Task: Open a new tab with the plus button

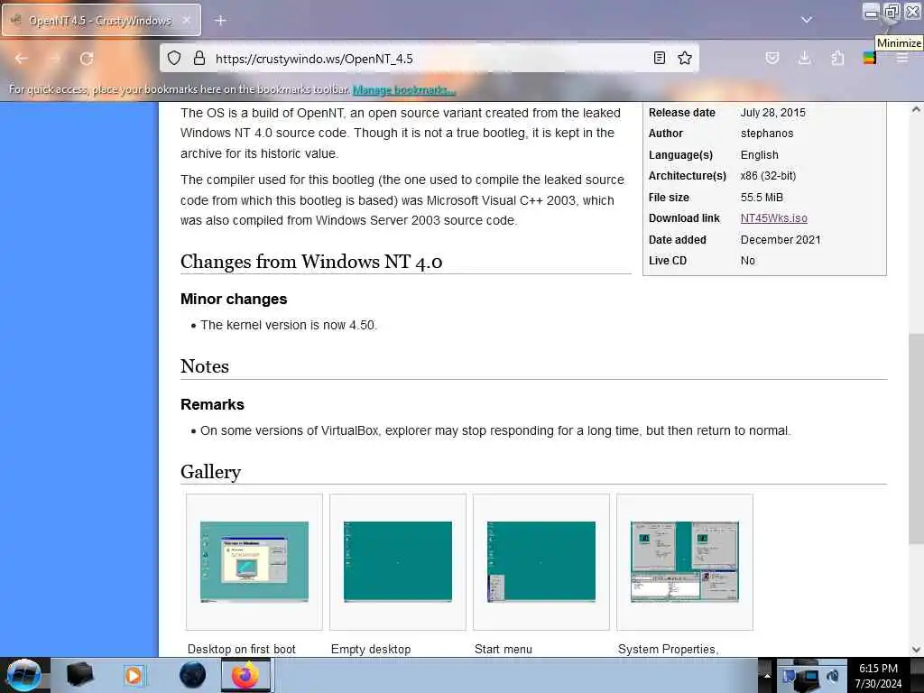Action: pyautogui.click(x=220, y=21)
